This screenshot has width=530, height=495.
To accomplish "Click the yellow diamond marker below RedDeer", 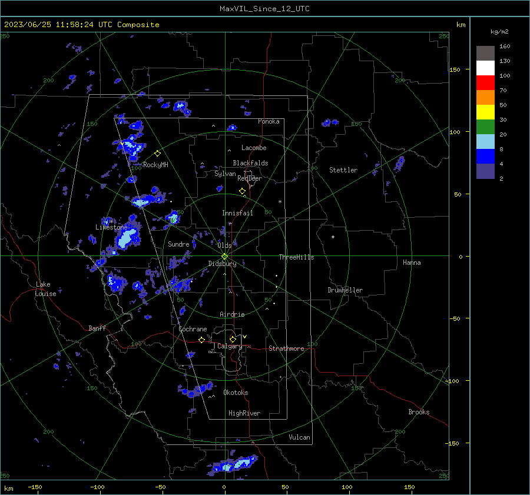I will (243, 191).
